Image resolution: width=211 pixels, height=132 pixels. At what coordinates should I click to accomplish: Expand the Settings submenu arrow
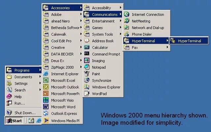[x=40, y=83]
